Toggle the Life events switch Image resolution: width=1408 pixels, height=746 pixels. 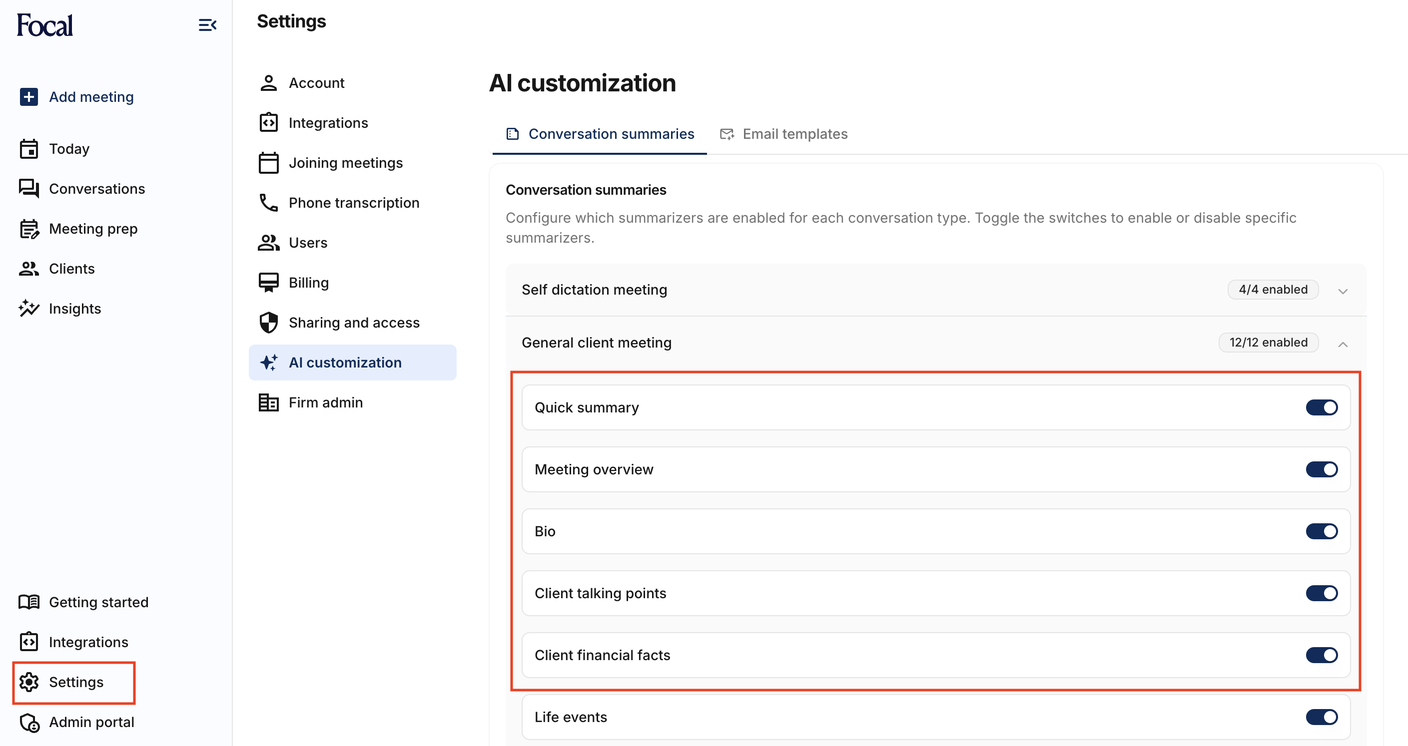[1321, 717]
